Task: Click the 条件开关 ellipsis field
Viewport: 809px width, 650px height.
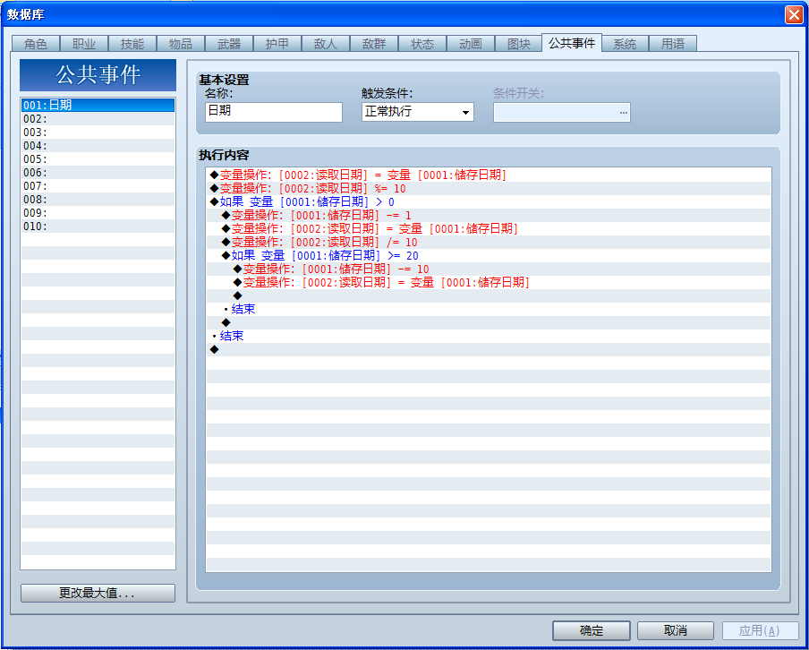Action: 561,112
